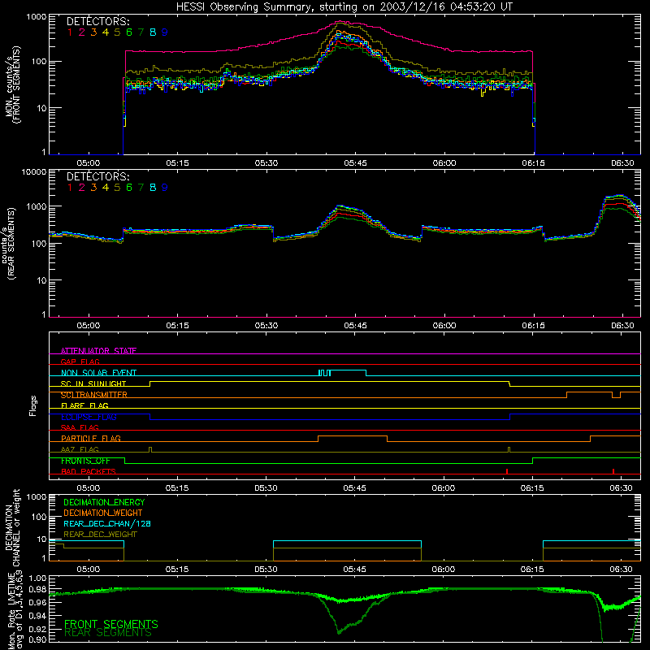Click the ECLIPSE_FLAG label
Screen dimensions: 650x650
tap(89, 417)
